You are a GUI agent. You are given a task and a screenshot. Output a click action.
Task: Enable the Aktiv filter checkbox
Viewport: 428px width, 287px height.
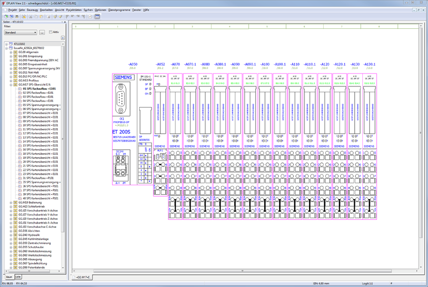tap(50, 32)
